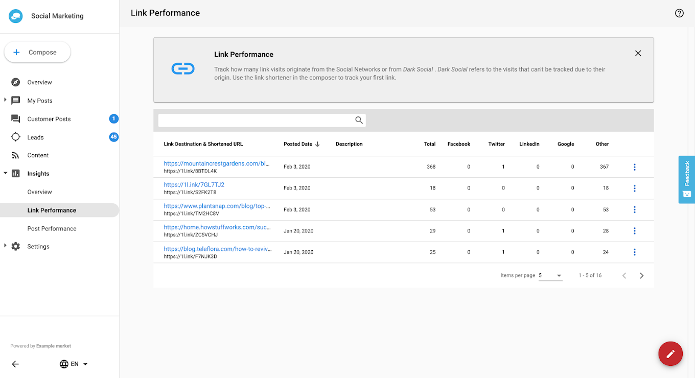Click the search magnifier icon
Image resolution: width=695 pixels, height=378 pixels.
[x=359, y=120]
